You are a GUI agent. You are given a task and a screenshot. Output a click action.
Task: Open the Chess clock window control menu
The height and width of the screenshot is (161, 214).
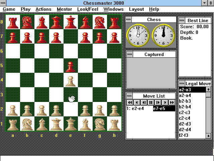(x=128, y=19)
